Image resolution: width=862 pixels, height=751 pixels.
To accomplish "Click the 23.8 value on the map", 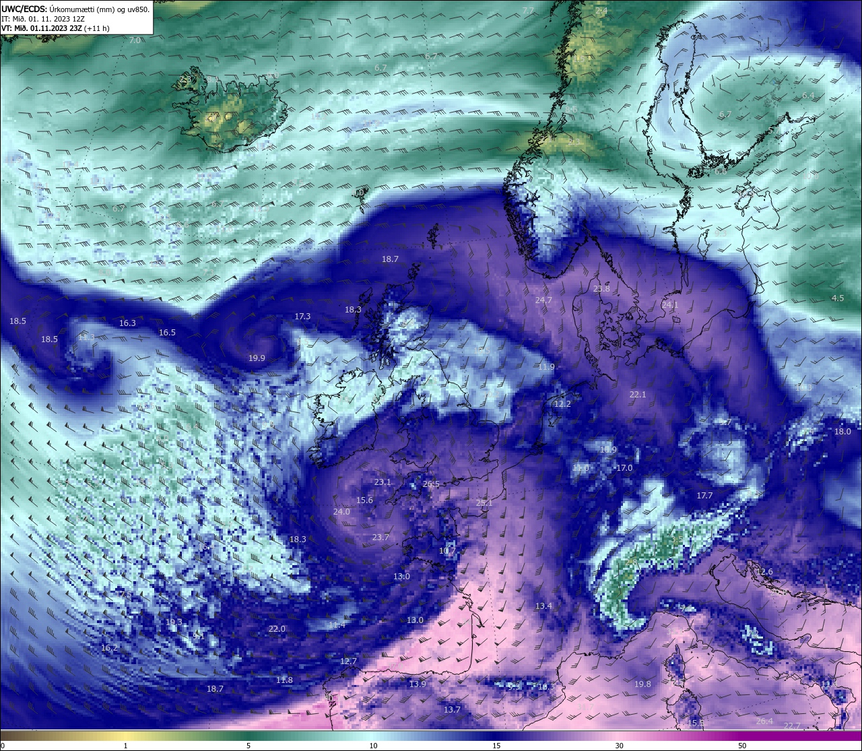I will point(601,289).
